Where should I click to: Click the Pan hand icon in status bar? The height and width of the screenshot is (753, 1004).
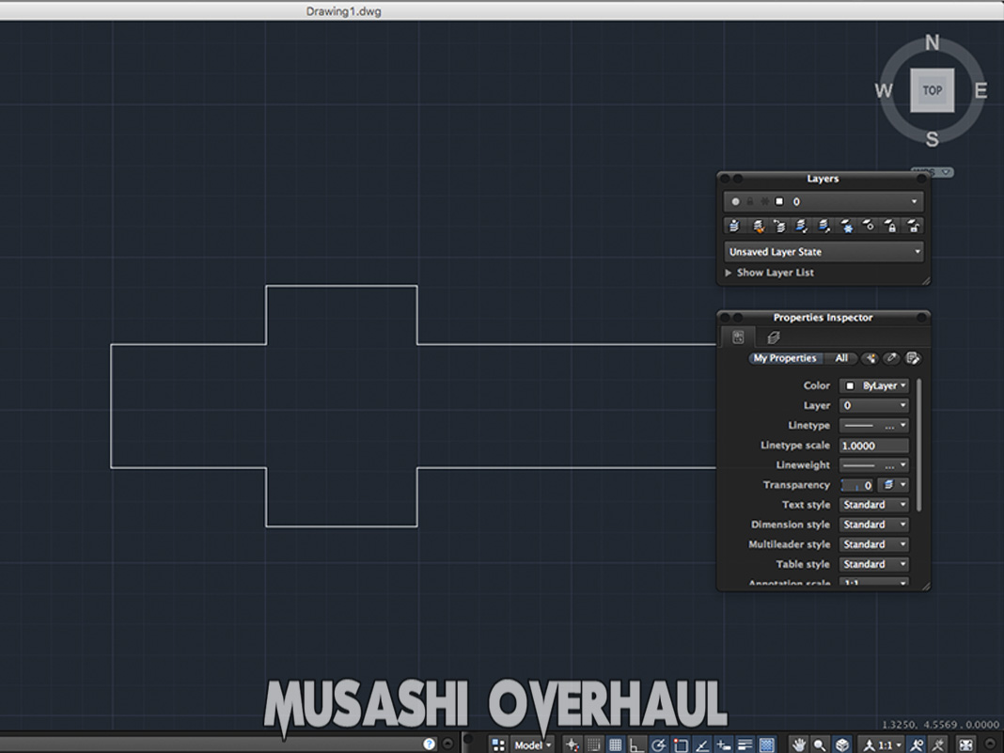[798, 745]
